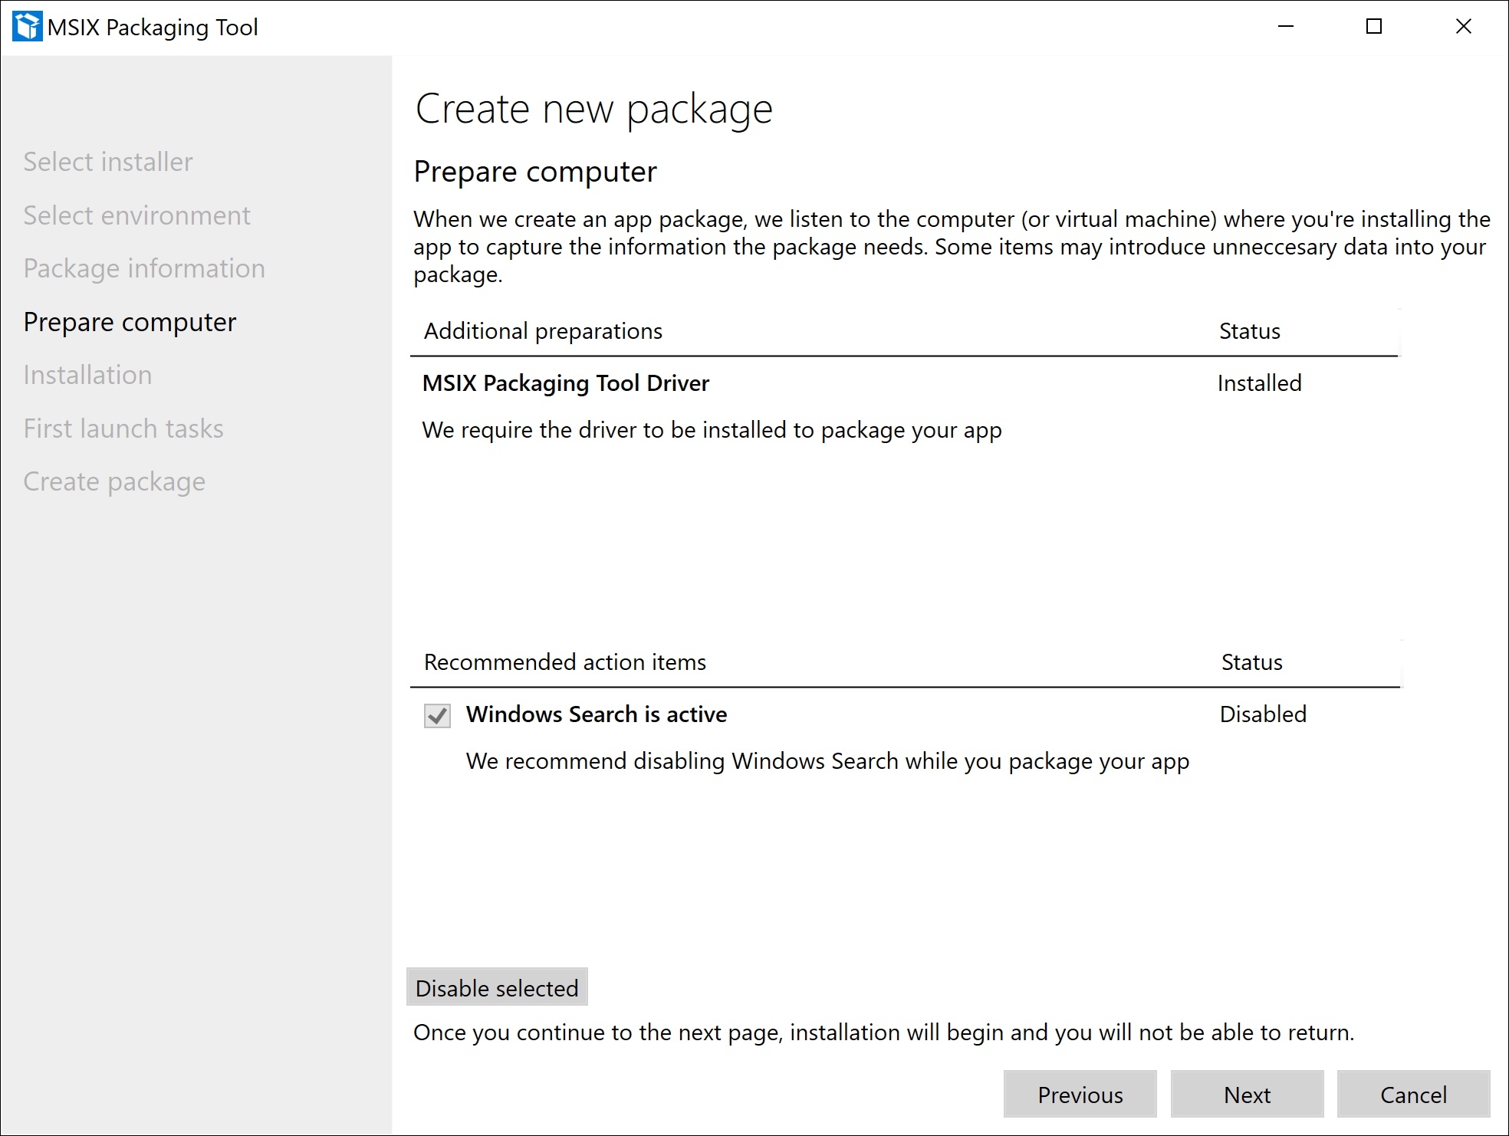The width and height of the screenshot is (1509, 1136).
Task: Select the MSIX Packaging Tool Driver row
Action: click(566, 383)
